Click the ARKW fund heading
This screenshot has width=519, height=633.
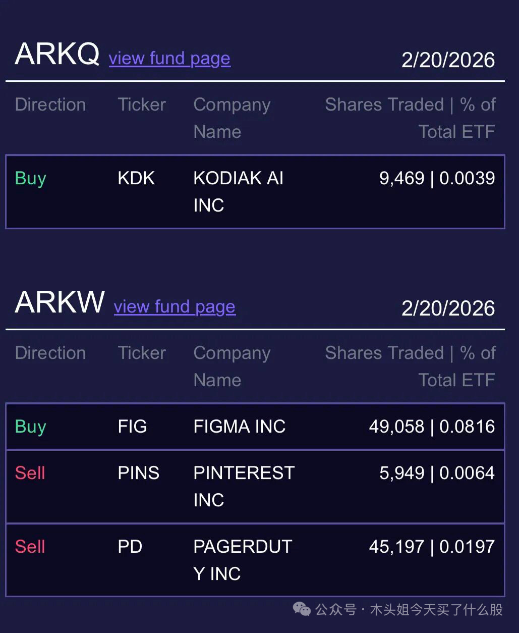tap(60, 302)
